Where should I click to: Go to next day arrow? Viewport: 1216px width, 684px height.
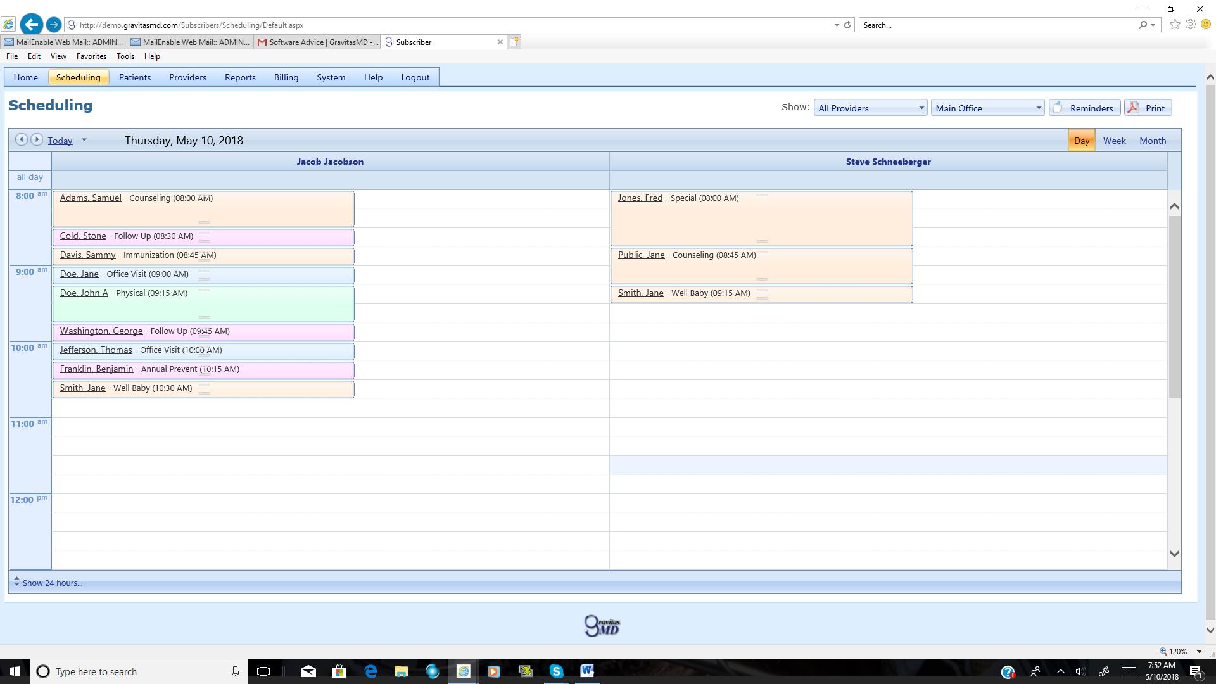(37, 139)
